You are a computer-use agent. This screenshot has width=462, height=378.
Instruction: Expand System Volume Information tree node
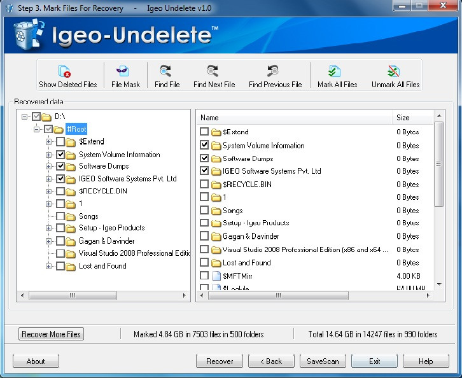(x=48, y=155)
